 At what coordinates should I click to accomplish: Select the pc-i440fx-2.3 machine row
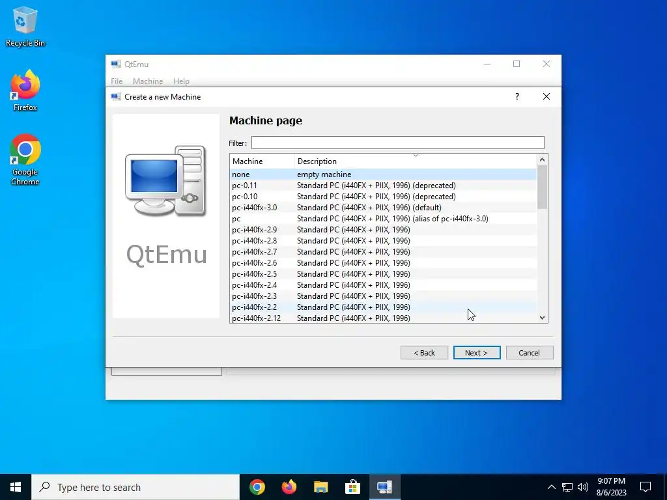383,296
